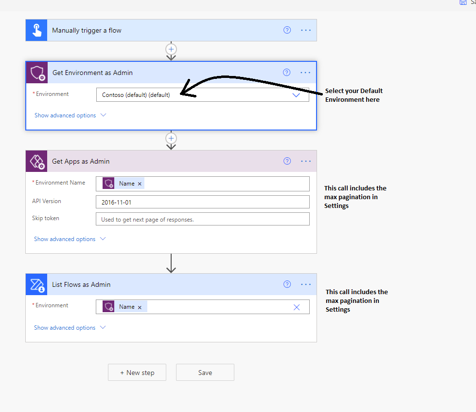Click the List Flows as Admin icon
This screenshot has height=412, width=476.
[36, 284]
